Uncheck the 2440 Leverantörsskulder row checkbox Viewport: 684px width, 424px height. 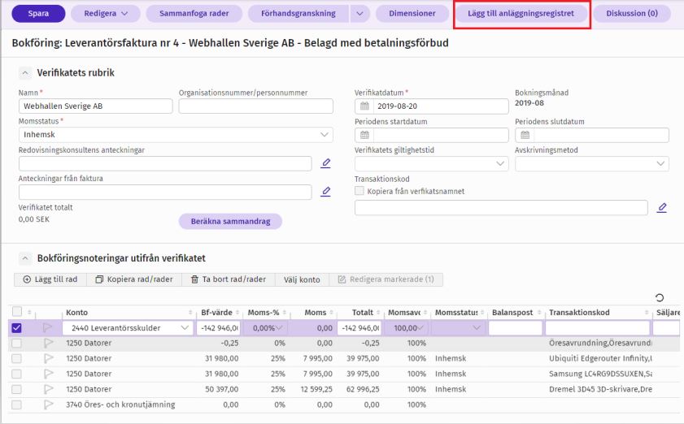pyautogui.click(x=16, y=327)
